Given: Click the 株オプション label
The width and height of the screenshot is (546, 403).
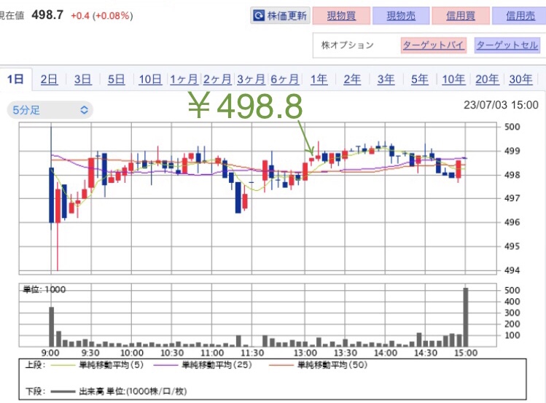Looking at the screenshot, I should coord(348,45).
